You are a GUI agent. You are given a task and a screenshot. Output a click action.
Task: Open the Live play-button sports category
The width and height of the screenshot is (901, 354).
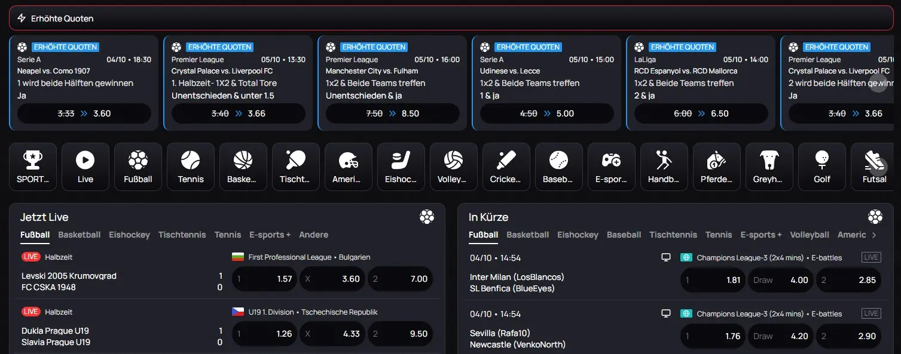pos(85,167)
